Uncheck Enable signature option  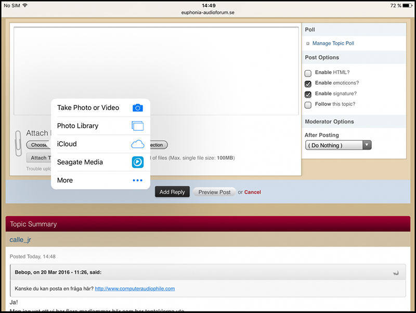click(308, 94)
